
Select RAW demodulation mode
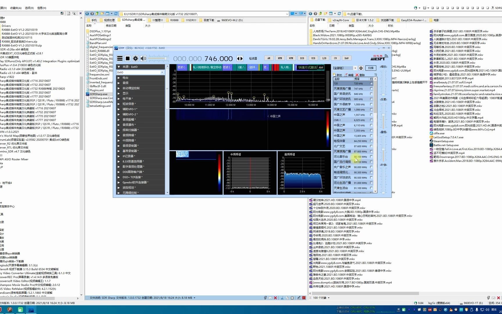coord(347,58)
